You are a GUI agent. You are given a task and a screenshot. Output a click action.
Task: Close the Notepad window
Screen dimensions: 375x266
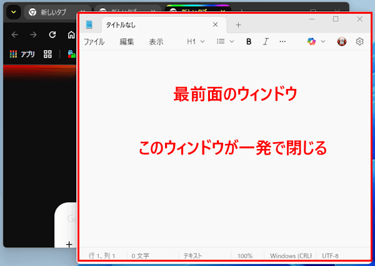360,19
